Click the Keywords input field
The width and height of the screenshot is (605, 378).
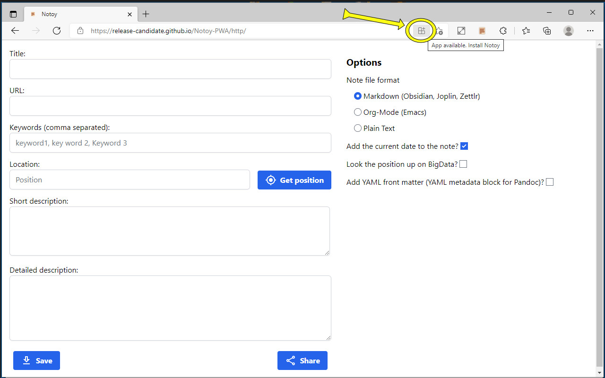(170, 143)
